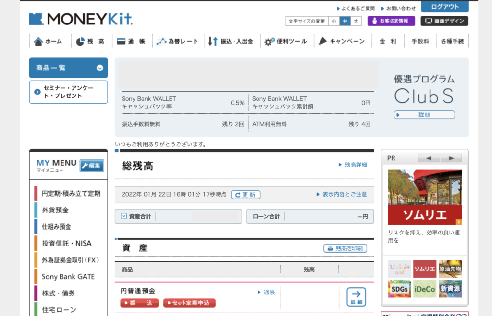Click the 優遇プログラム Club S heading
492x316 pixels.
pyautogui.click(x=424, y=89)
